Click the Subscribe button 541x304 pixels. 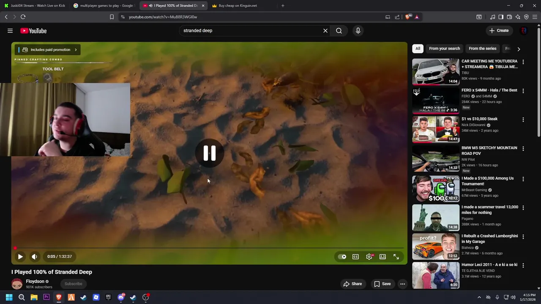point(74,284)
